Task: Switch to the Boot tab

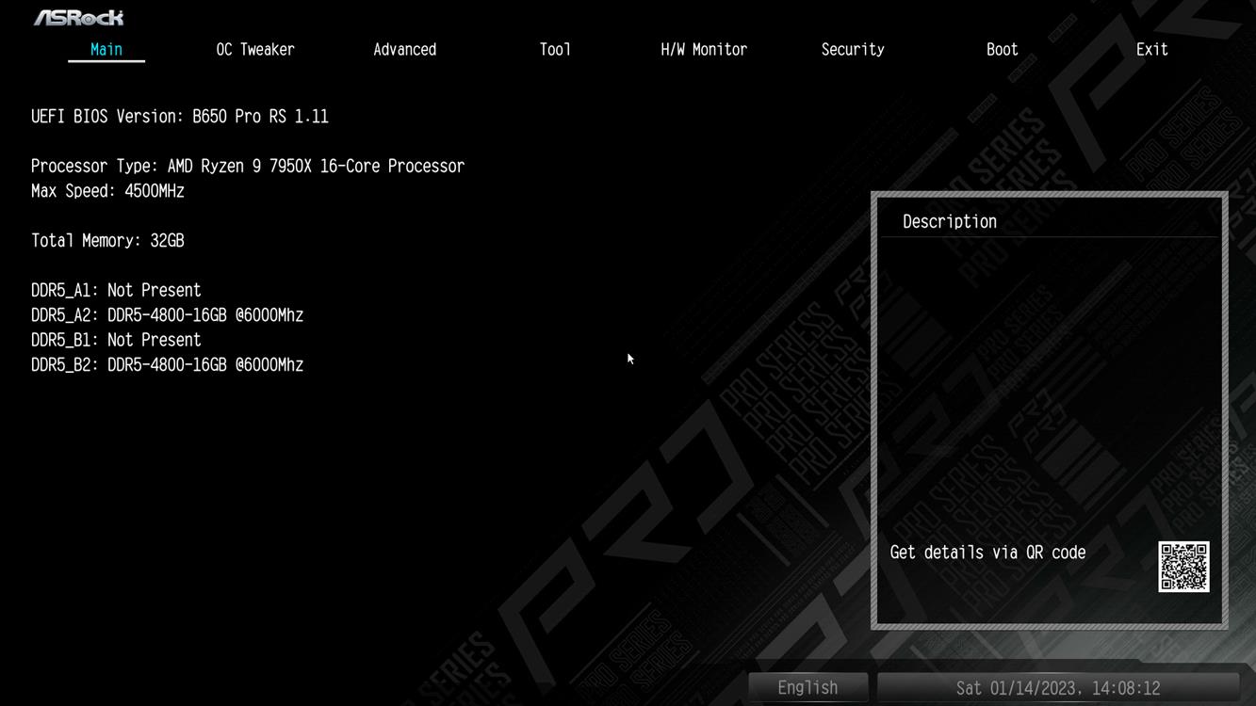Action: [1002, 50]
